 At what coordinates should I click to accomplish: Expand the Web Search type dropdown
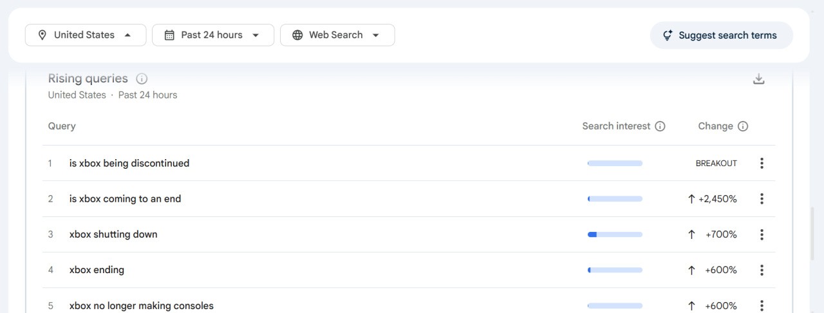(337, 35)
